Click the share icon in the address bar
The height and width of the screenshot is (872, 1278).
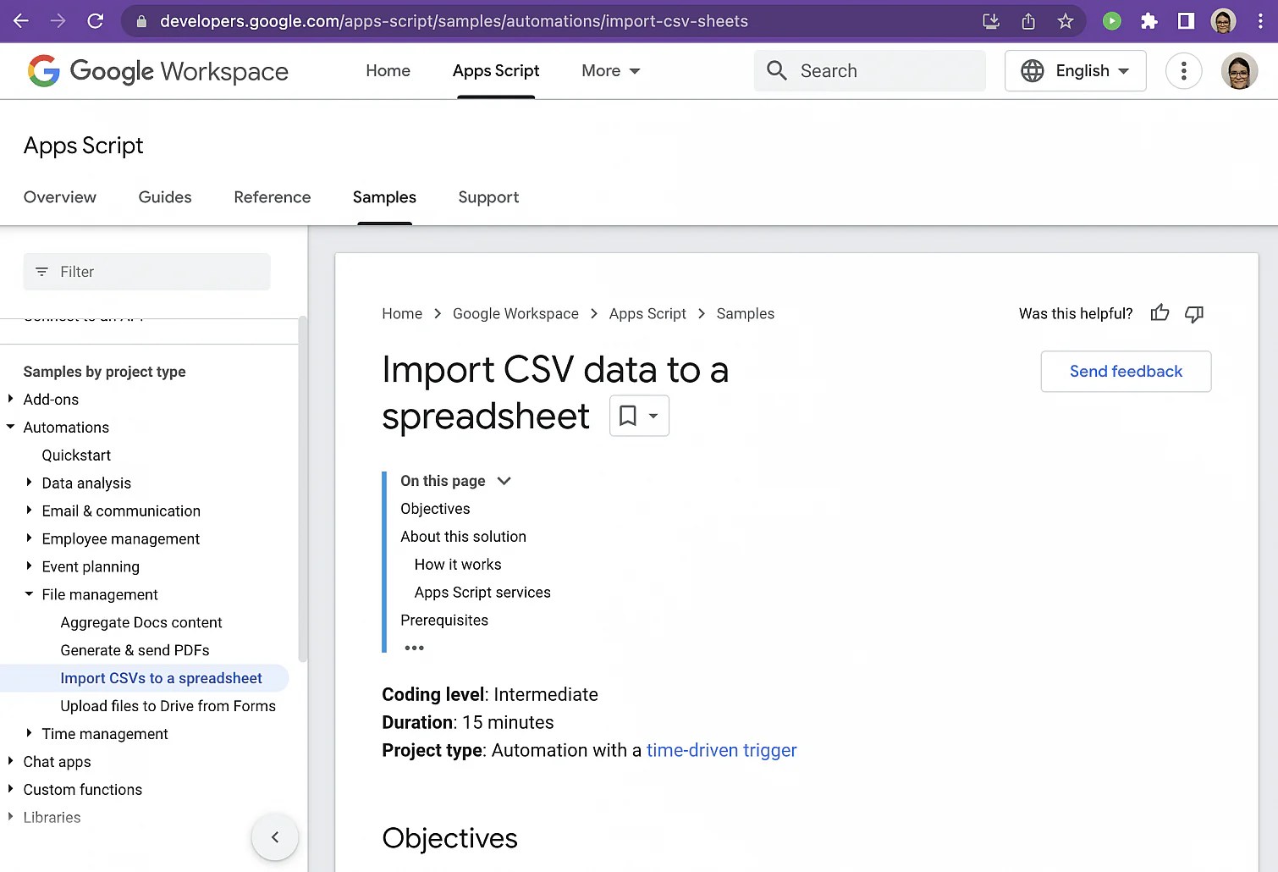[x=1027, y=21]
